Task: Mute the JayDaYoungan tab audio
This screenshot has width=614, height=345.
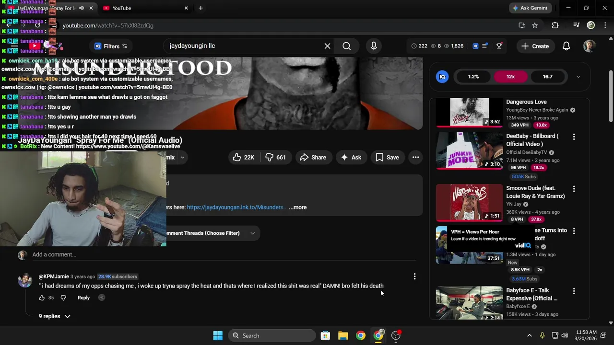Action: click(82, 8)
